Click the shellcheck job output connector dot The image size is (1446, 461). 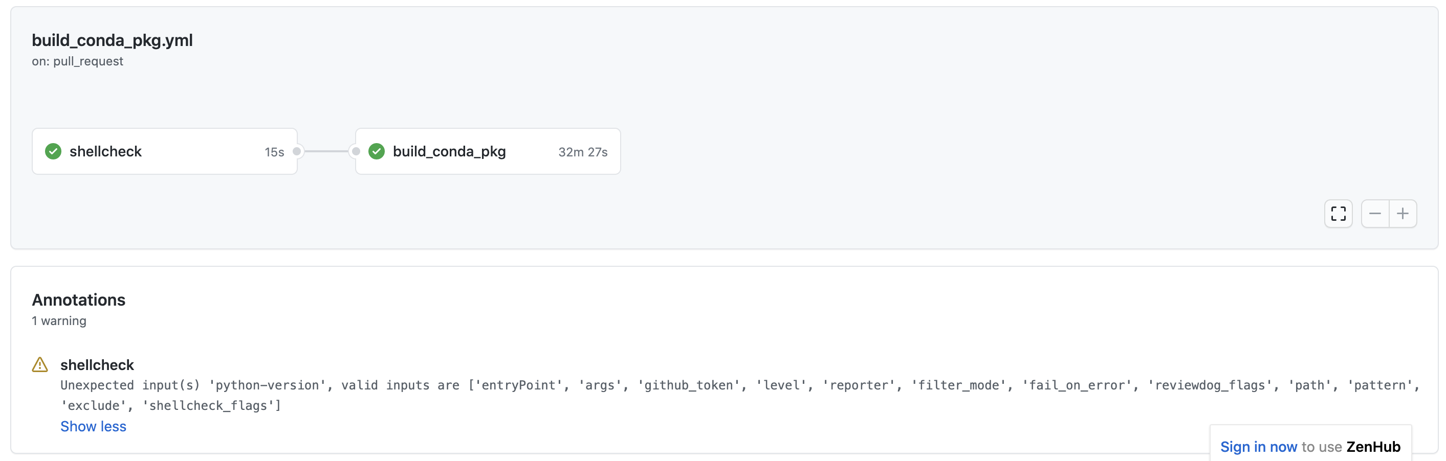297,151
